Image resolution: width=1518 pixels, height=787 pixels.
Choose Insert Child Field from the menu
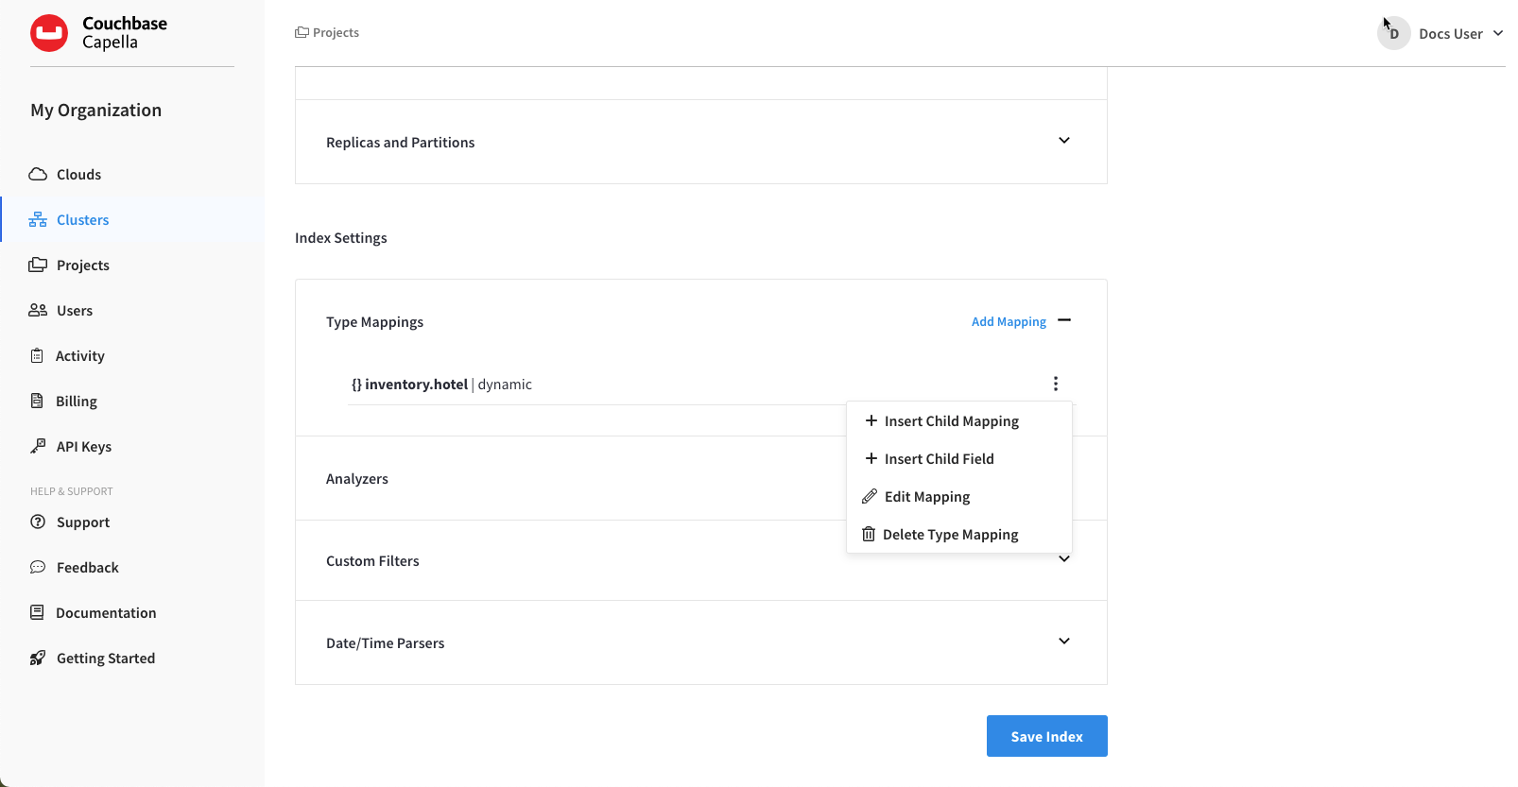pyautogui.click(x=959, y=459)
